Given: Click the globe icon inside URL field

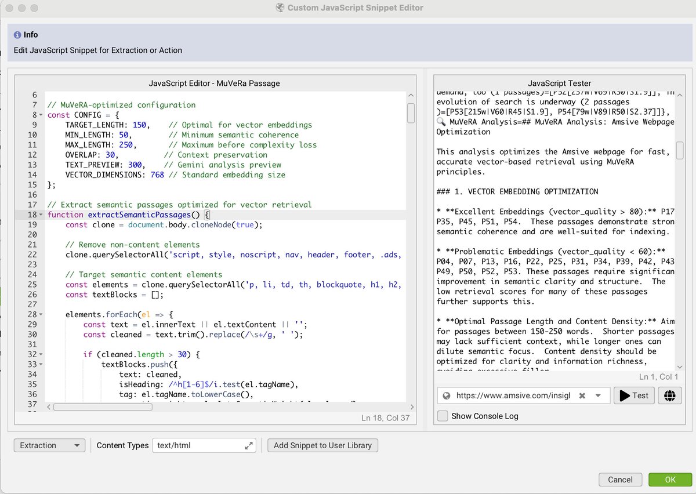Looking at the screenshot, I should tap(447, 395).
